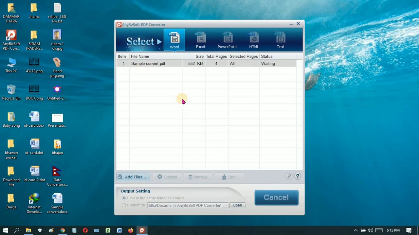Click the Options button
This screenshot has height=235, width=419.
(167, 177)
